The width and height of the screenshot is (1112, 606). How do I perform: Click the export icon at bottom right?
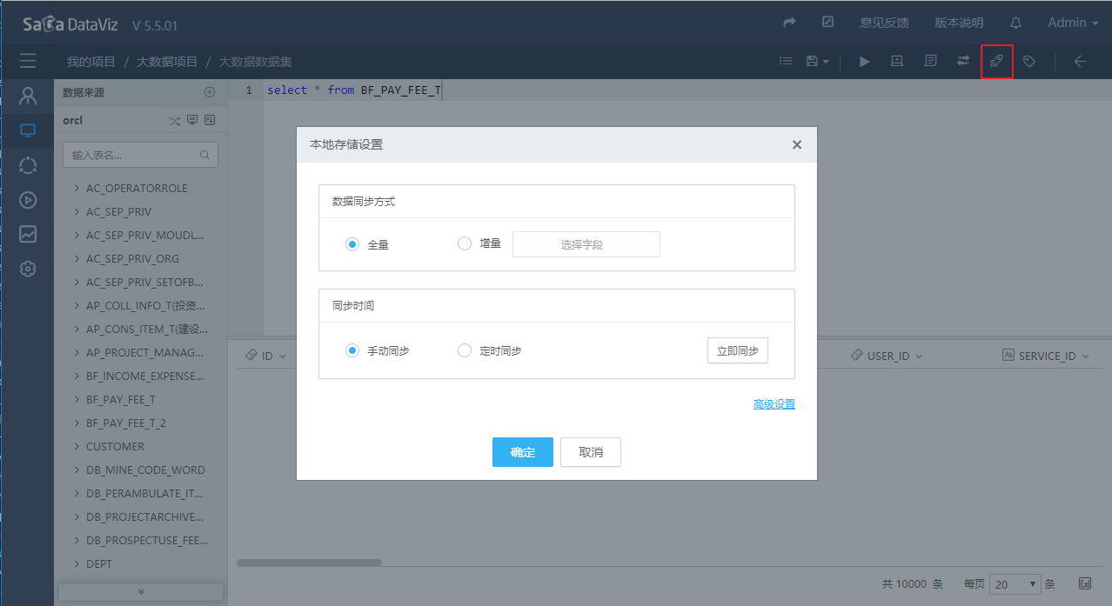click(x=1085, y=583)
